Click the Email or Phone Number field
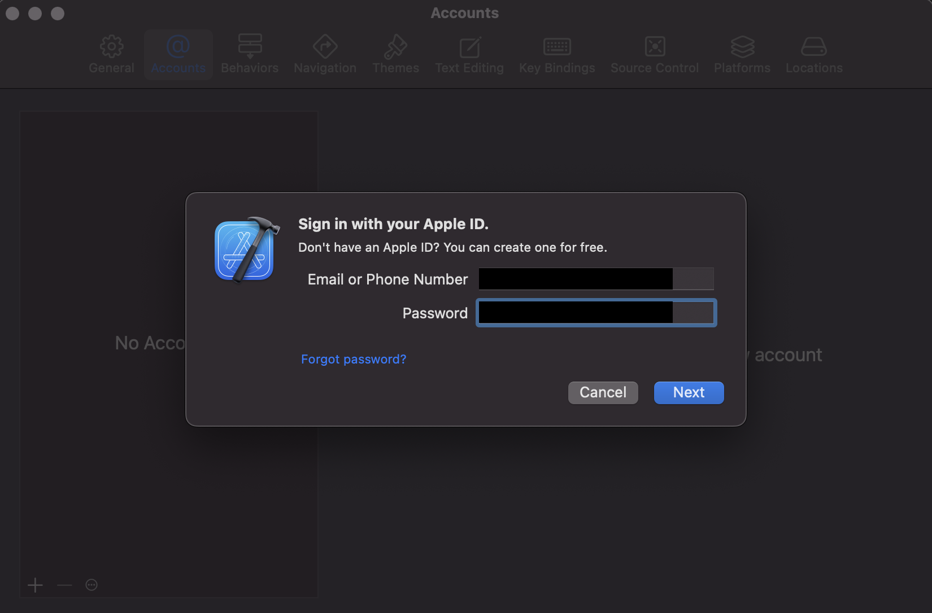Image resolution: width=932 pixels, height=613 pixels. coord(596,279)
